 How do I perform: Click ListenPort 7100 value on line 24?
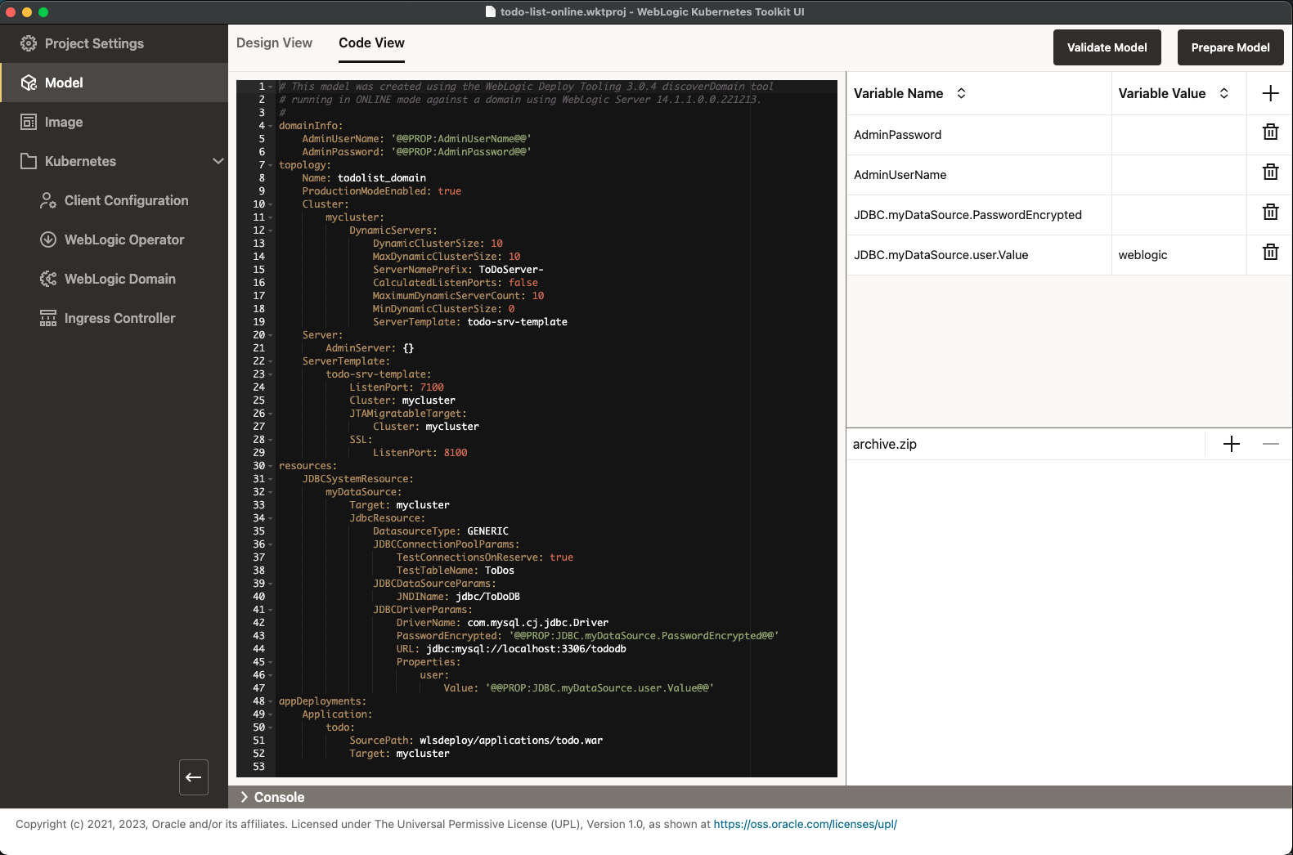click(432, 387)
